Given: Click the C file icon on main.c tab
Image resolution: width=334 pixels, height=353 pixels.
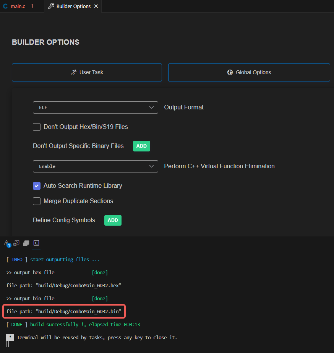Looking at the screenshot, I should 5,7.
